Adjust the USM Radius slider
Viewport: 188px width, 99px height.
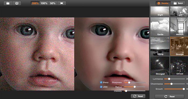(x=135, y=87)
